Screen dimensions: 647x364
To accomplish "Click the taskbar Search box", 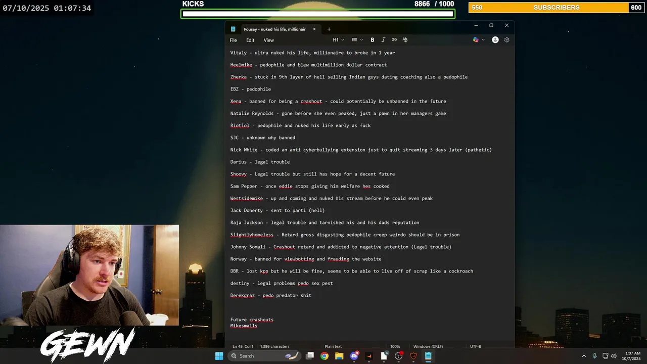I will pos(264,356).
